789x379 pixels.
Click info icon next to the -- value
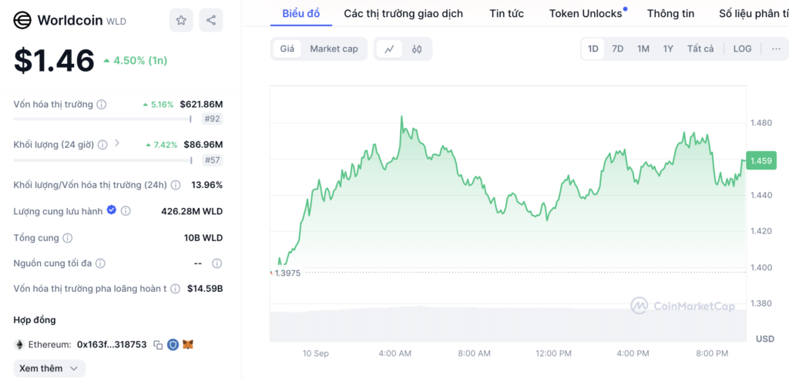(x=217, y=263)
